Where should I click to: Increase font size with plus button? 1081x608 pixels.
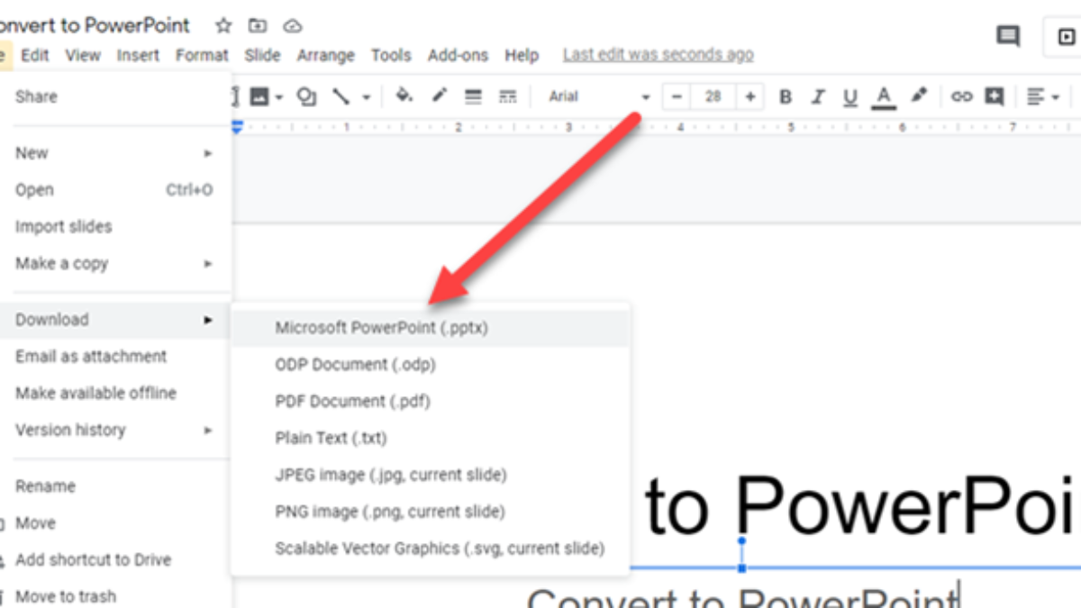click(x=749, y=96)
